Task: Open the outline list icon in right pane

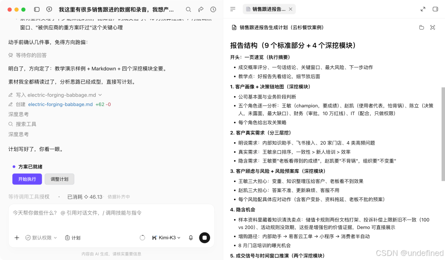Action: click(x=233, y=9)
